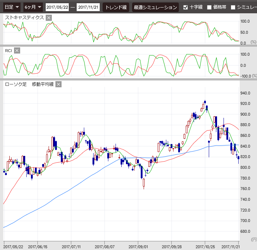Click the highest candlestick near 920 in October

pyautogui.click(x=205, y=103)
